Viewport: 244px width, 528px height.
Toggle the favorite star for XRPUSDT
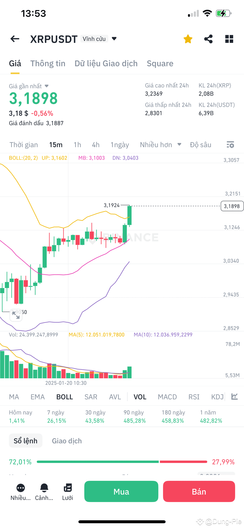188,39
